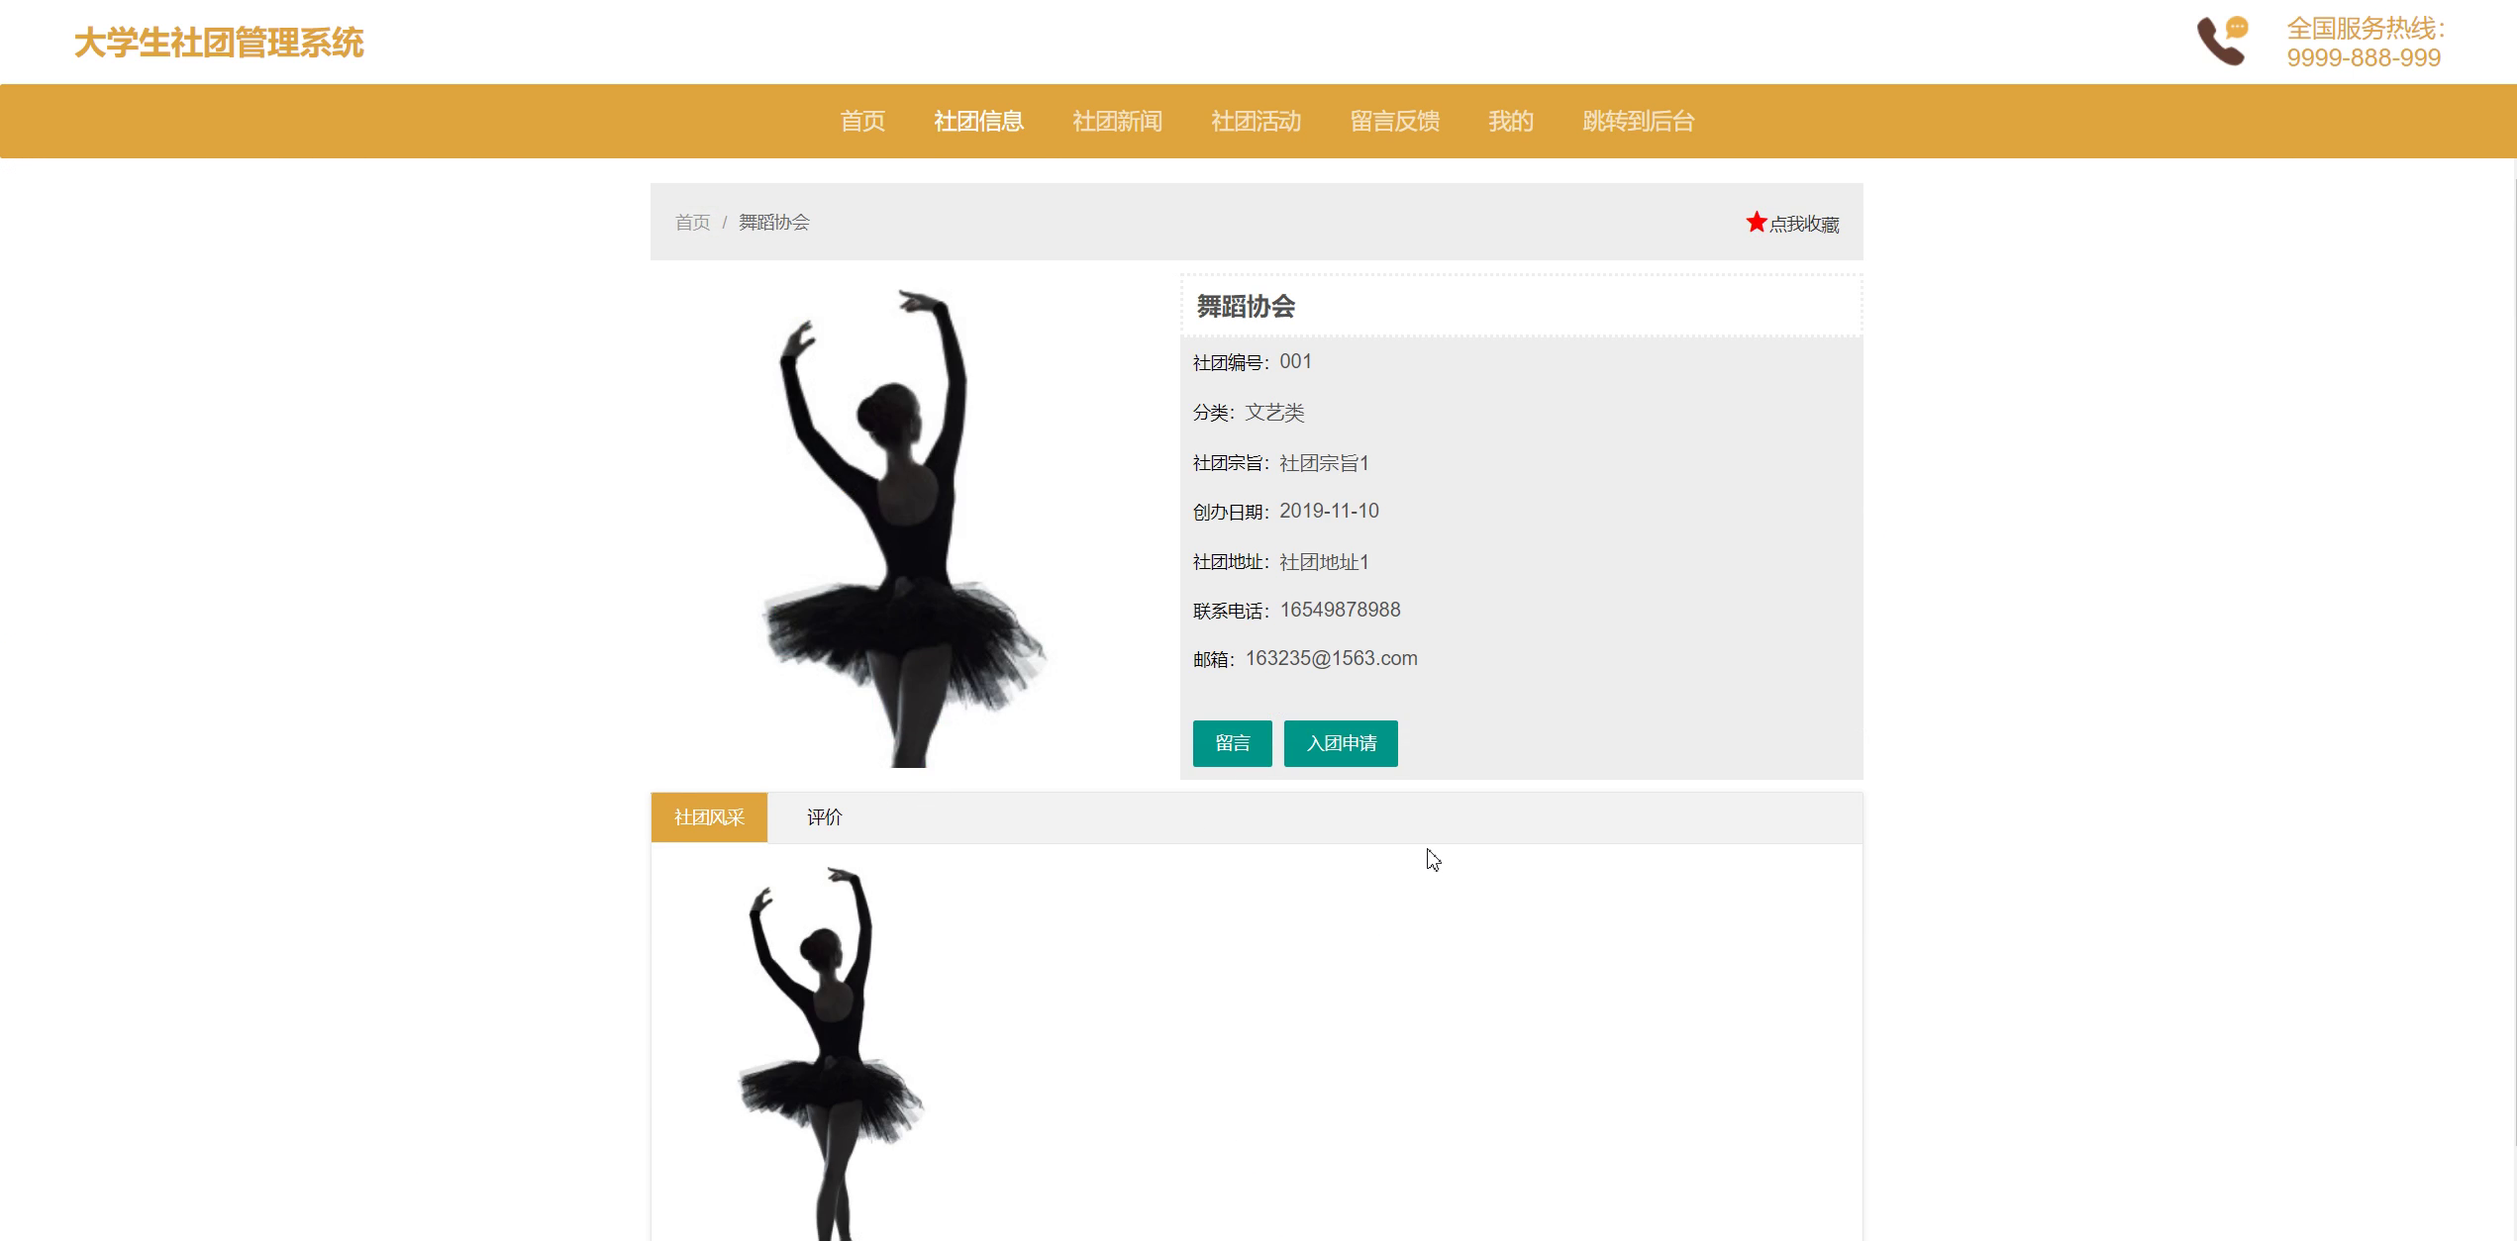The height and width of the screenshot is (1241, 2517).
Task: Click the 大学生社团管理系统 site title
Action: (x=219, y=43)
